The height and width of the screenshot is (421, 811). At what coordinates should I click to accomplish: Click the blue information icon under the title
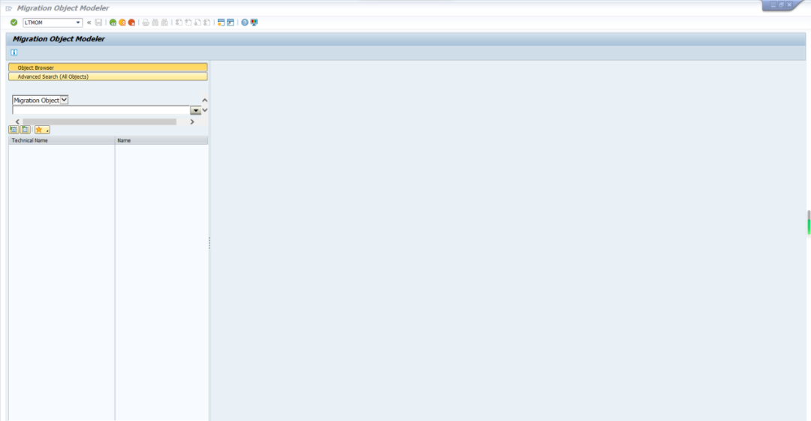coord(14,53)
